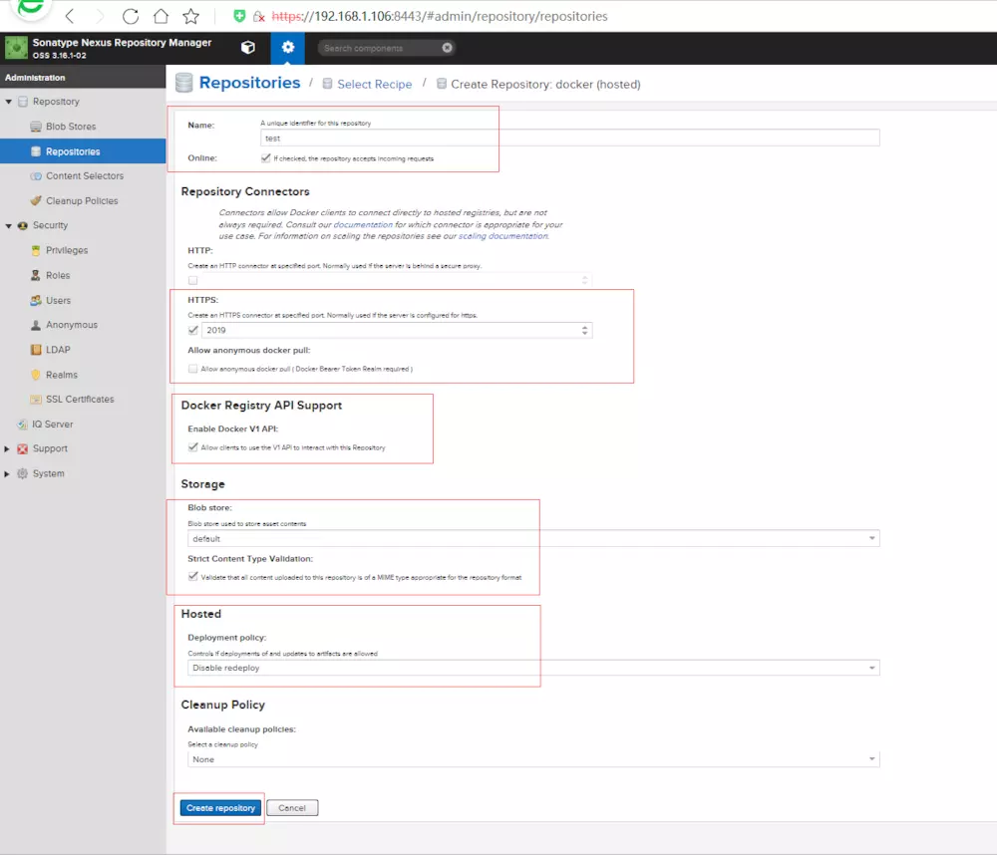Bookmark this page with the star icon
The width and height of the screenshot is (997, 855).
(190, 16)
